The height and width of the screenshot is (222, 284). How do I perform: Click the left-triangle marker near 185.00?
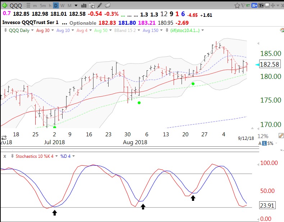pyautogui.click(x=258, y=43)
